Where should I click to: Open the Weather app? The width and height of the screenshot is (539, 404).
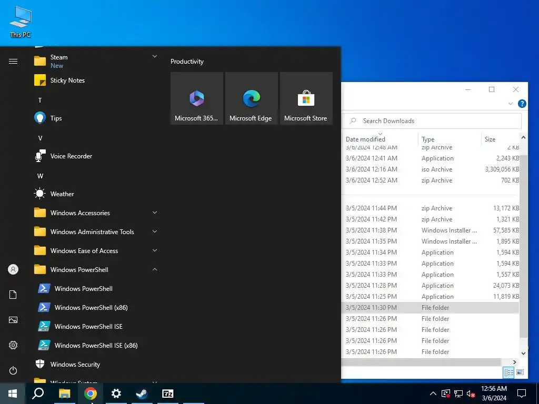click(x=96, y=194)
